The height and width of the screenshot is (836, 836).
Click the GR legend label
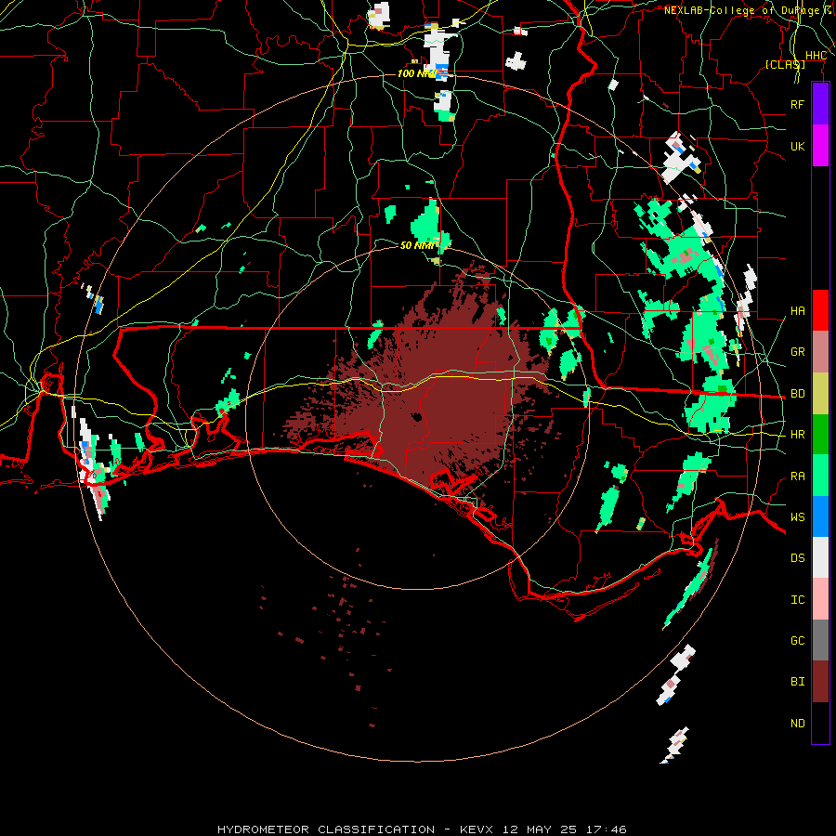click(797, 352)
